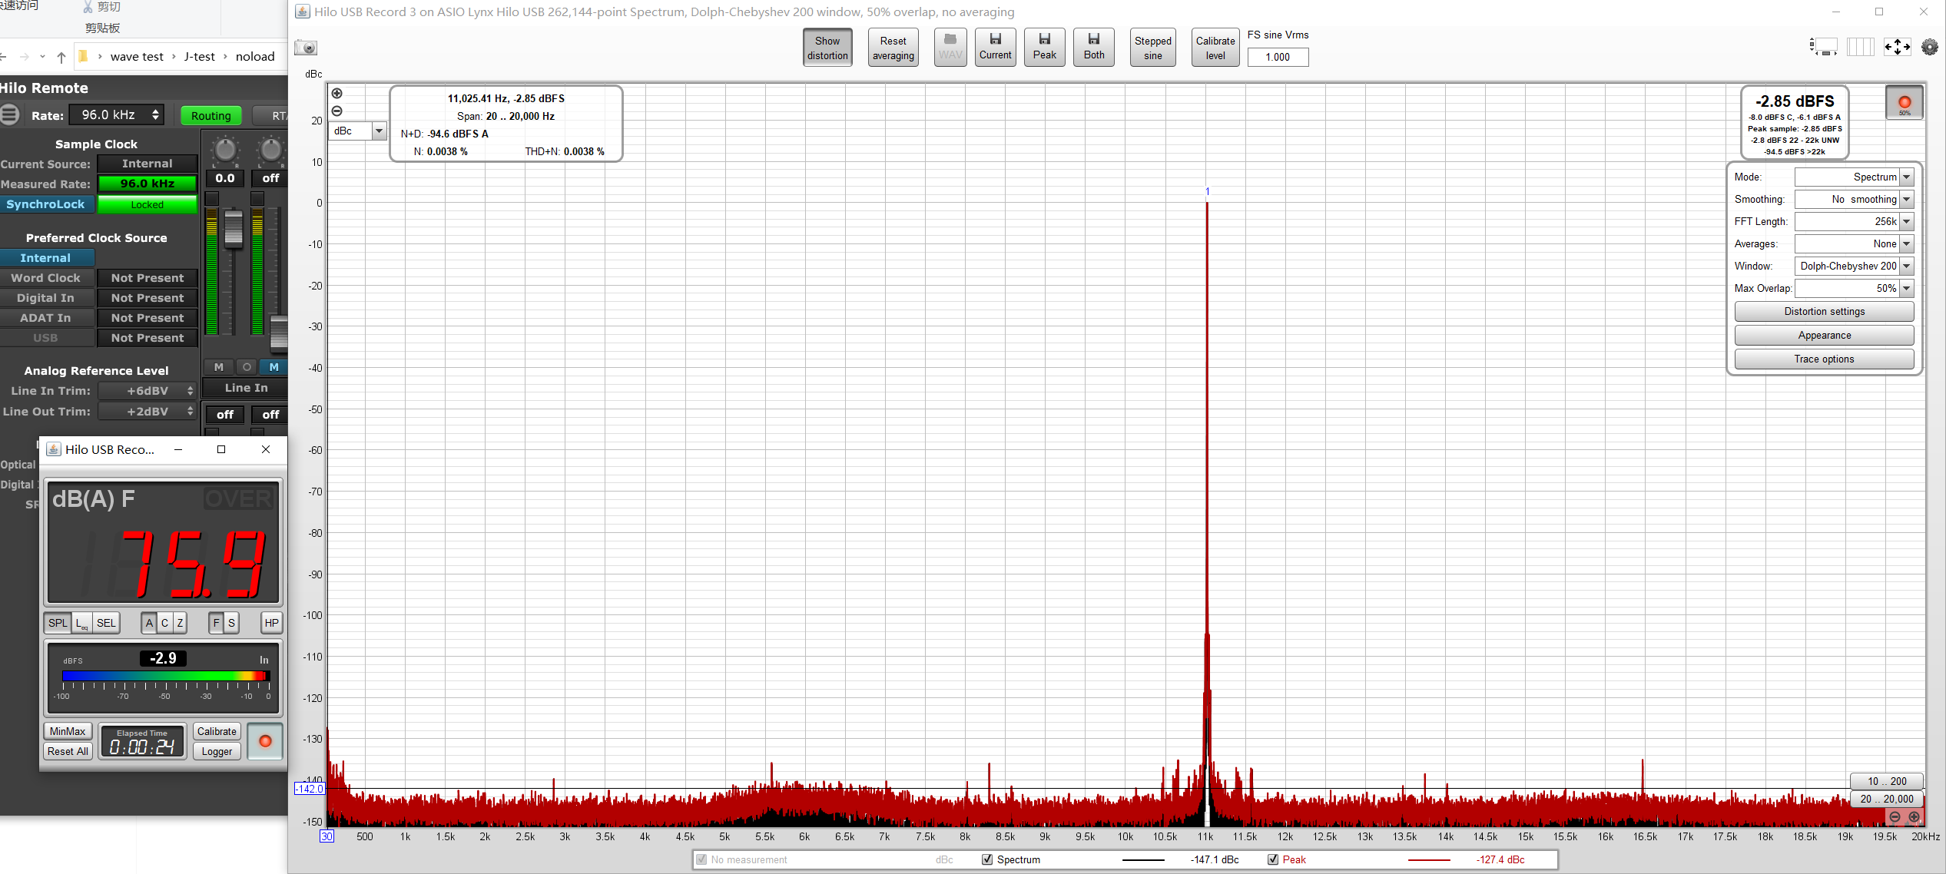The width and height of the screenshot is (1946, 874).
Task: Click the greyed WAV file icon
Action: coord(950,47)
